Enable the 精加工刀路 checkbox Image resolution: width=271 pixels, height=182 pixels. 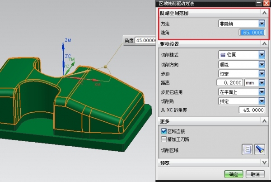(164, 139)
